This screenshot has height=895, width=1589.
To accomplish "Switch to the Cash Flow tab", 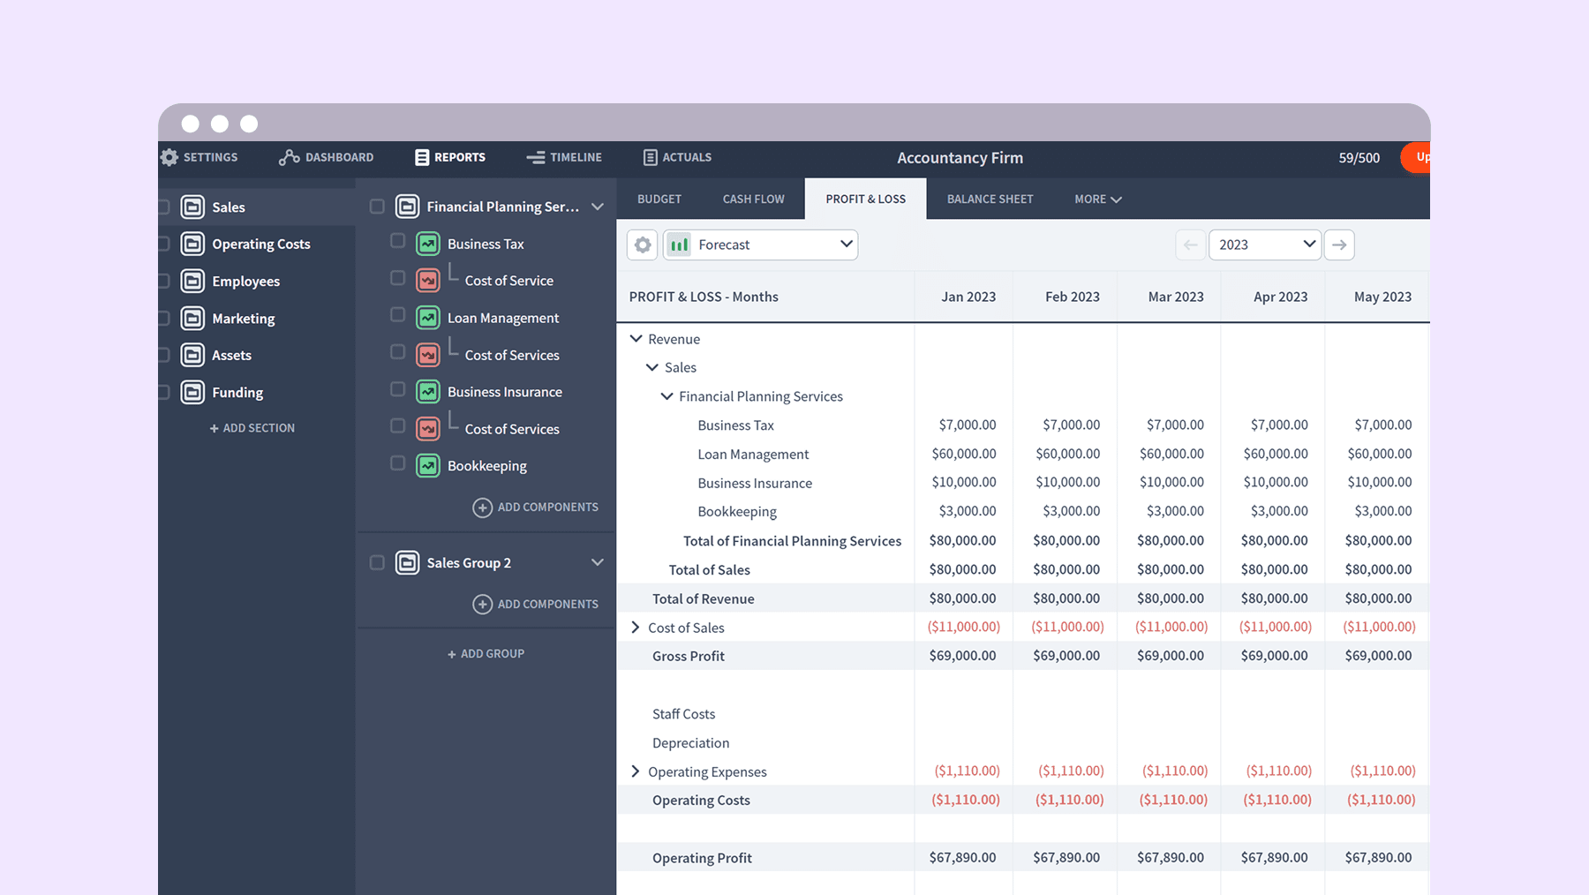I will pos(753,199).
